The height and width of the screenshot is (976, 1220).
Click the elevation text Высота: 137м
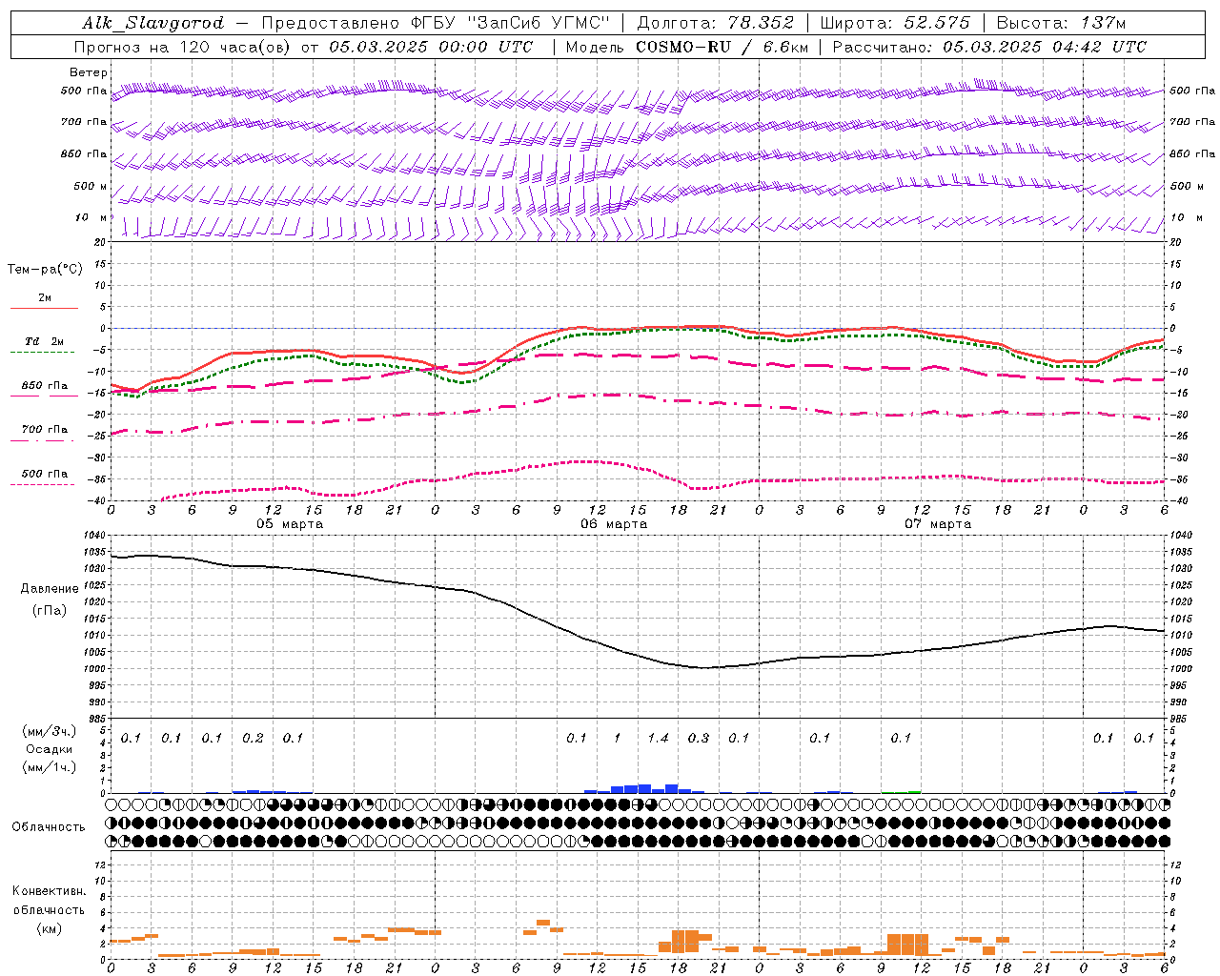tap(1061, 23)
